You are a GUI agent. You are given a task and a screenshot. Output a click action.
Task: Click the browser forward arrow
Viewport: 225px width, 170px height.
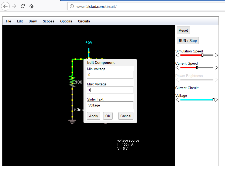point(14,6)
